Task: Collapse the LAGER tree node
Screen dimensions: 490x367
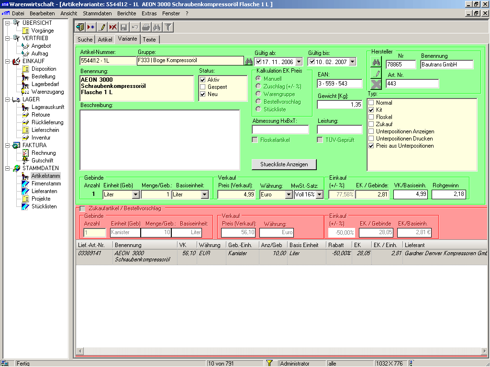Action: coord(8,99)
